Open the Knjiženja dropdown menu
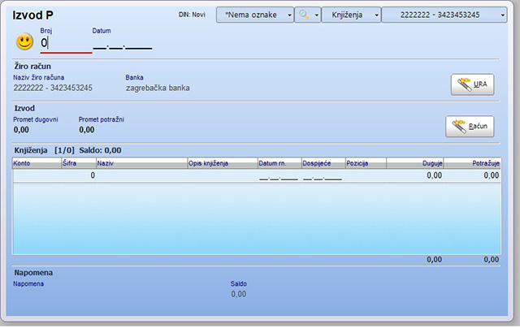The width and height of the screenshot is (520, 328). pyautogui.click(x=351, y=15)
